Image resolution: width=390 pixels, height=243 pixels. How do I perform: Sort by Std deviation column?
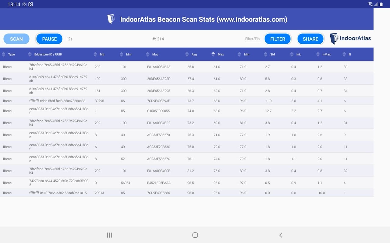click(x=266, y=54)
